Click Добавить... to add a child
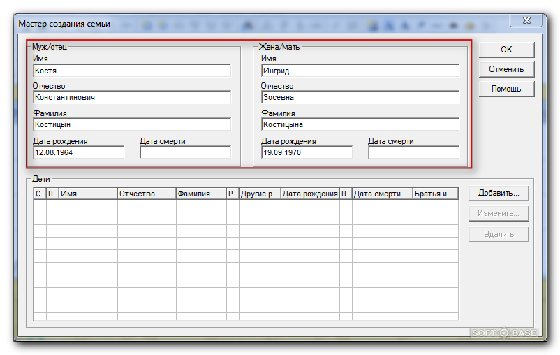The width and height of the screenshot is (560, 355). [x=499, y=193]
